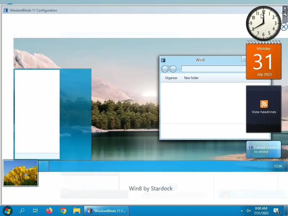Click the orange calendar gadget showing Monday 31

point(264,61)
